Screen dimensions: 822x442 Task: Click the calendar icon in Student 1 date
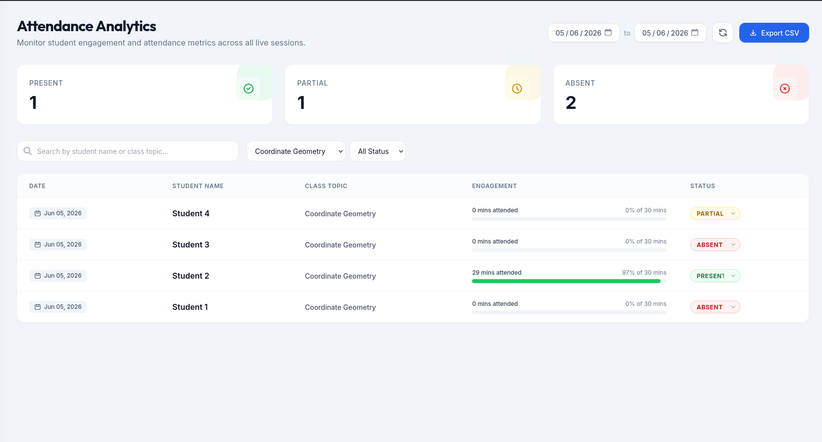pos(38,307)
